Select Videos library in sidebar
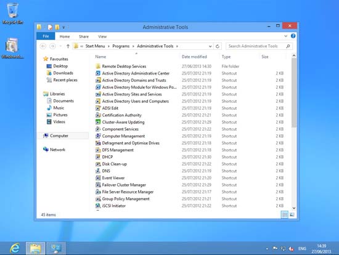 (59, 122)
